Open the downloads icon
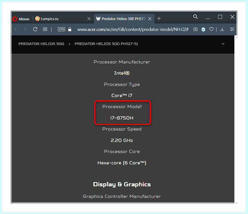Image resolution: width=248 pixels, height=214 pixels. point(222,29)
